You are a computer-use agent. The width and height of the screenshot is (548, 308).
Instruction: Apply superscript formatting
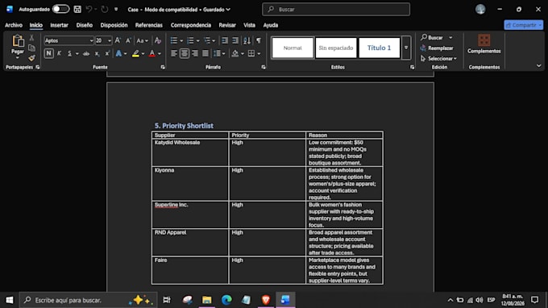point(107,53)
